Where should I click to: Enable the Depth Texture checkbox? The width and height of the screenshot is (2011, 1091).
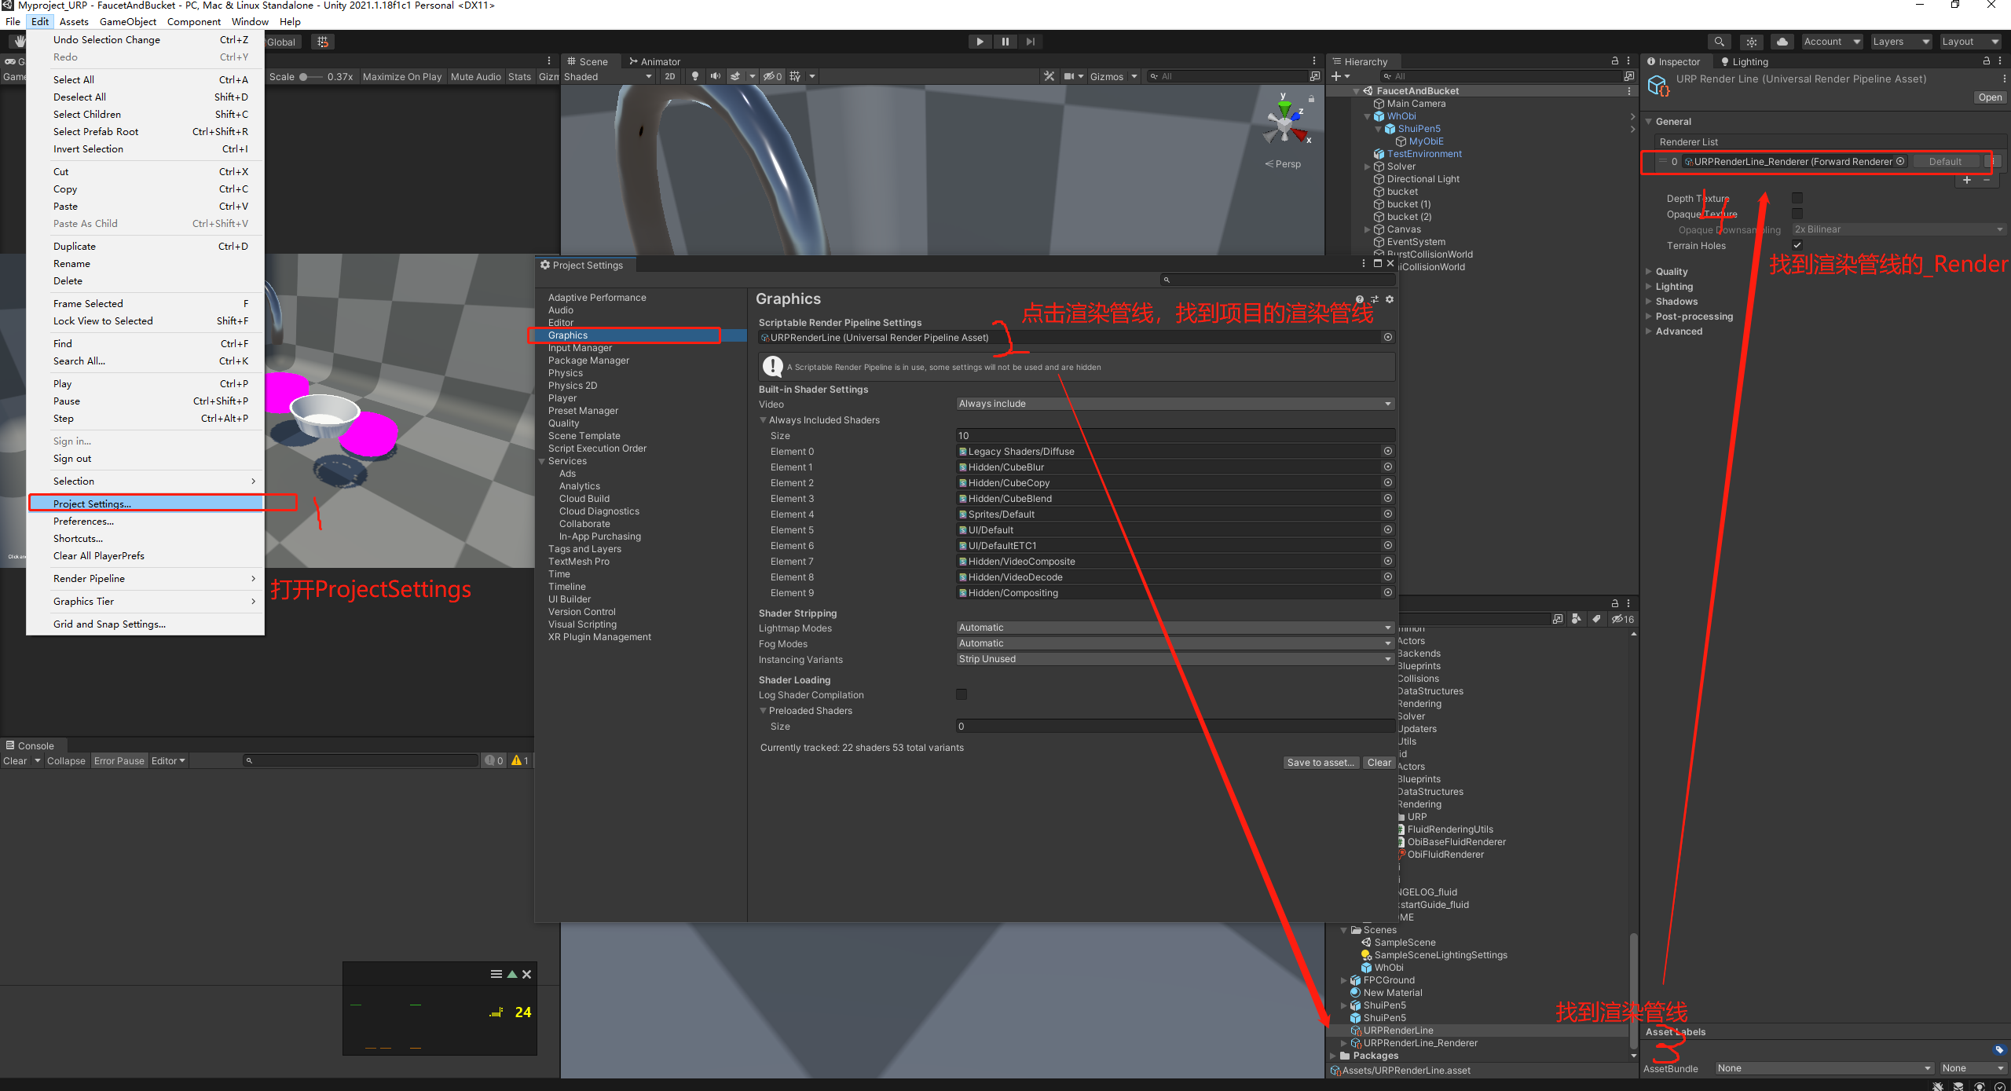click(1797, 198)
